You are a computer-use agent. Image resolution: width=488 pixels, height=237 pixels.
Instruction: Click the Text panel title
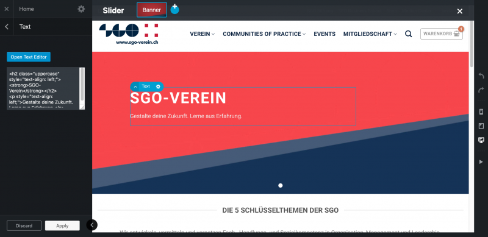(25, 27)
